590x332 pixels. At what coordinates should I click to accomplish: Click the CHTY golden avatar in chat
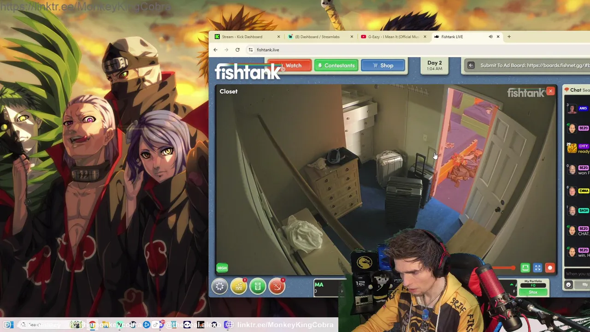(x=572, y=148)
